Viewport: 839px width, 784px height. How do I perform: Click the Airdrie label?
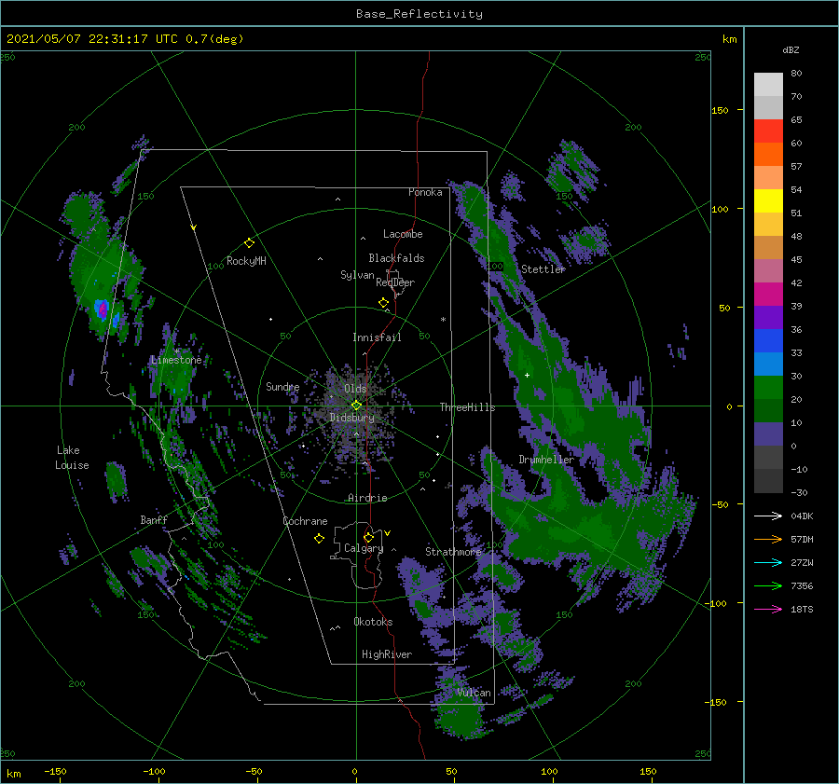pos(367,498)
